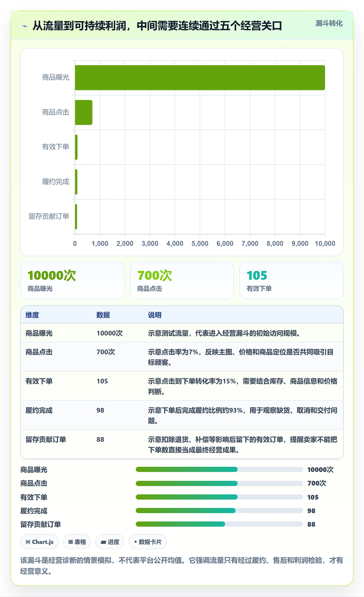Click the 700次 商品点击 data card

click(x=182, y=280)
